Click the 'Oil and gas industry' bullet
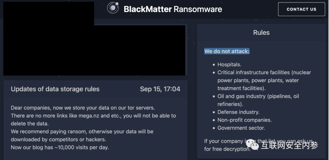The height and width of the screenshot is (160, 329). 258,100
